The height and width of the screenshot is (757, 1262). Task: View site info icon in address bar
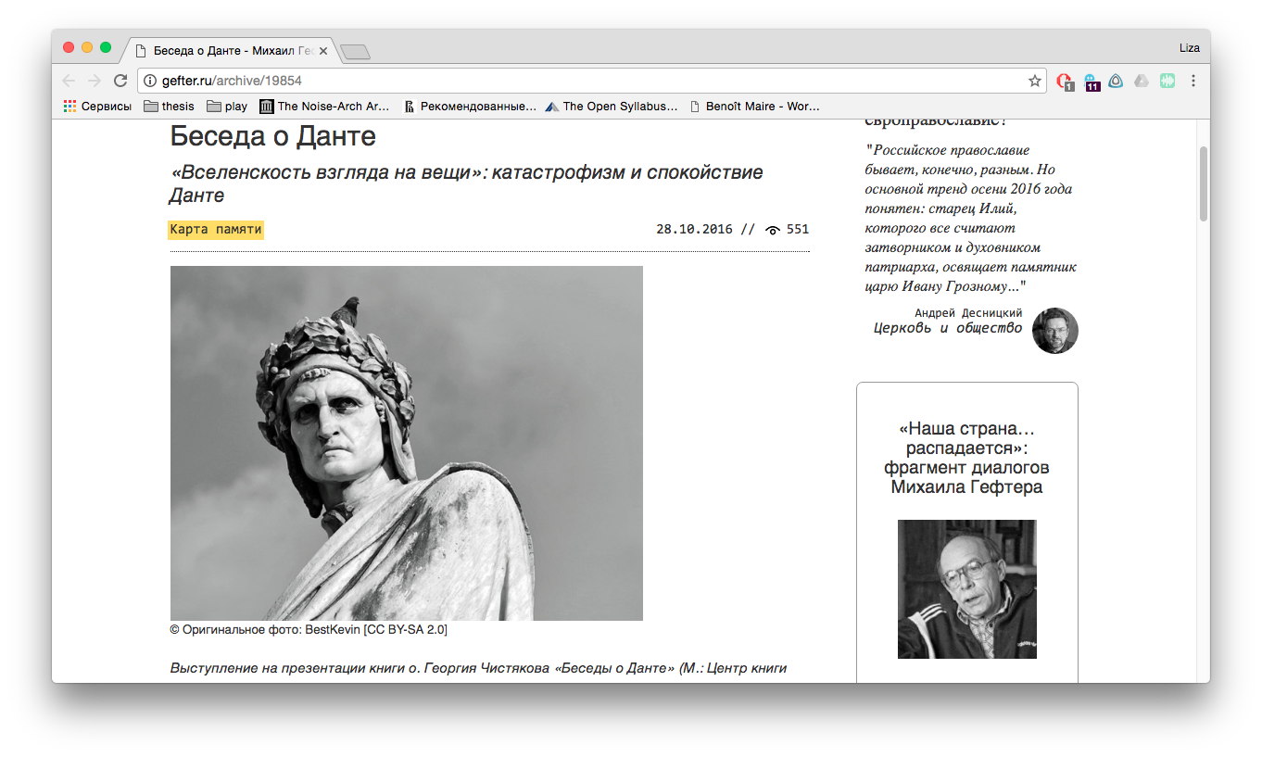click(x=150, y=81)
